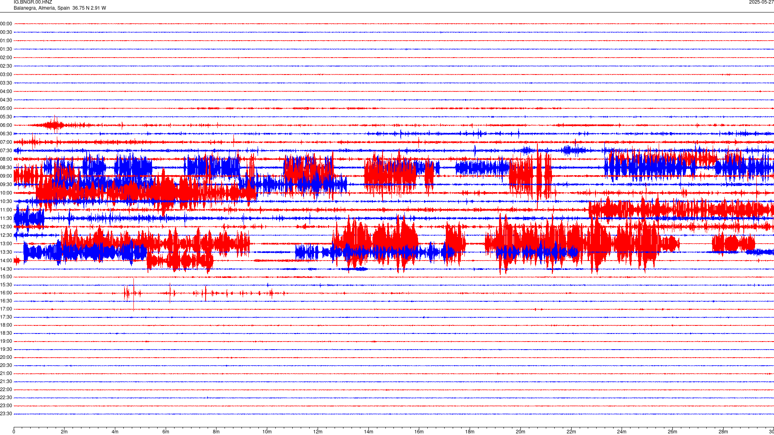Select the 09:00 trace time label
The height and width of the screenshot is (435, 774).
tap(6, 176)
